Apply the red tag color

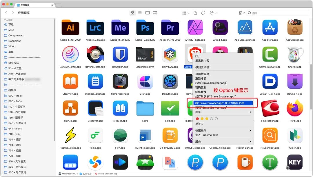pos(197,119)
